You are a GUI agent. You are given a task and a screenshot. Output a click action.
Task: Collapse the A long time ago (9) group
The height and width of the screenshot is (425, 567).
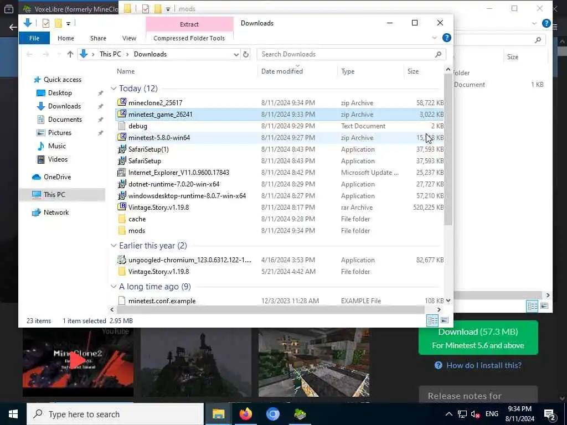click(114, 287)
